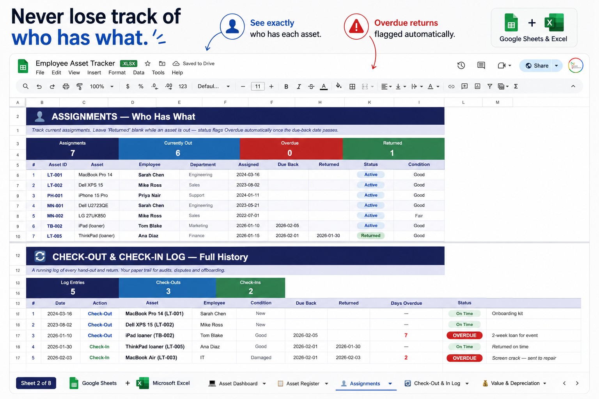Open the comments panel icon
599x399 pixels.
point(481,65)
